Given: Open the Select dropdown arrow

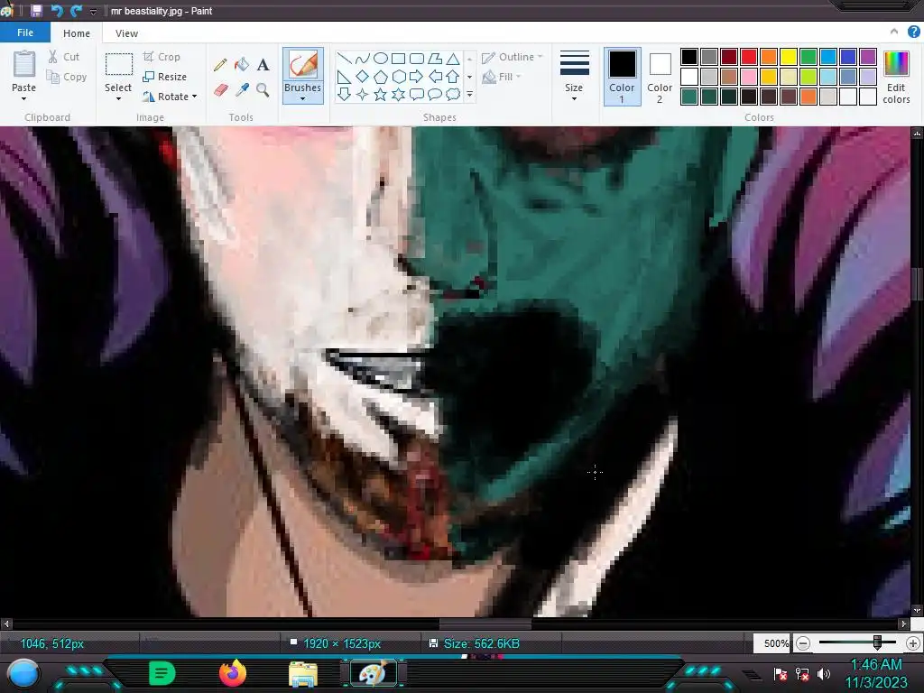Looking at the screenshot, I should 118,98.
